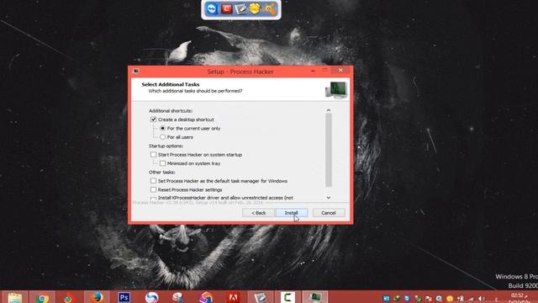Check Install KProcessHacker driver option
Image resolution: width=538 pixels, height=303 pixels.
153,199
